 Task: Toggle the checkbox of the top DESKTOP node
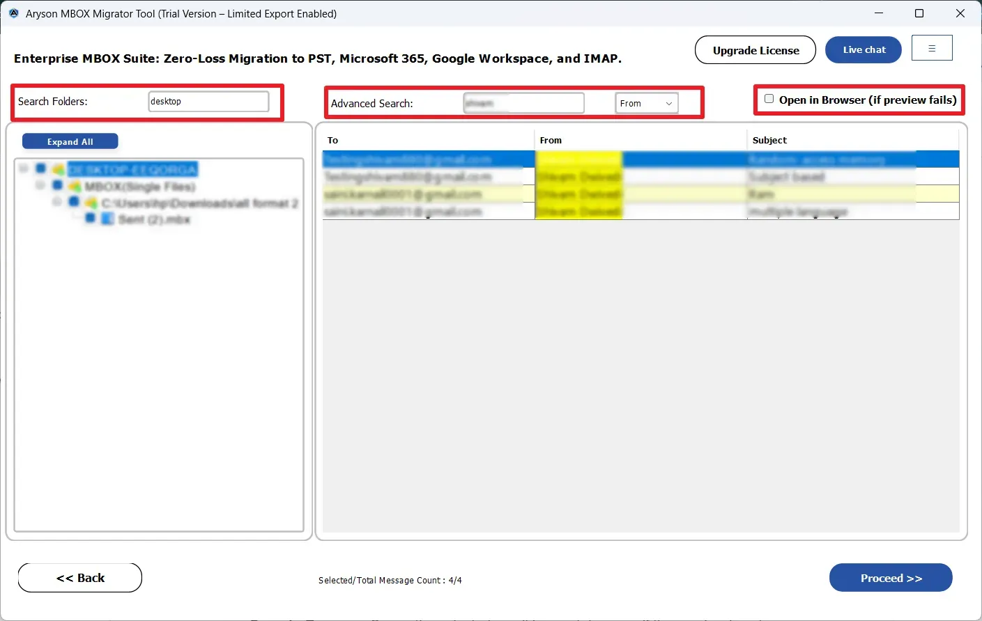(x=40, y=168)
